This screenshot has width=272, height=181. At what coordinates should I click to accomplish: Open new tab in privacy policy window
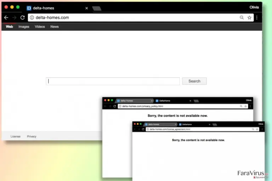coord(196,101)
